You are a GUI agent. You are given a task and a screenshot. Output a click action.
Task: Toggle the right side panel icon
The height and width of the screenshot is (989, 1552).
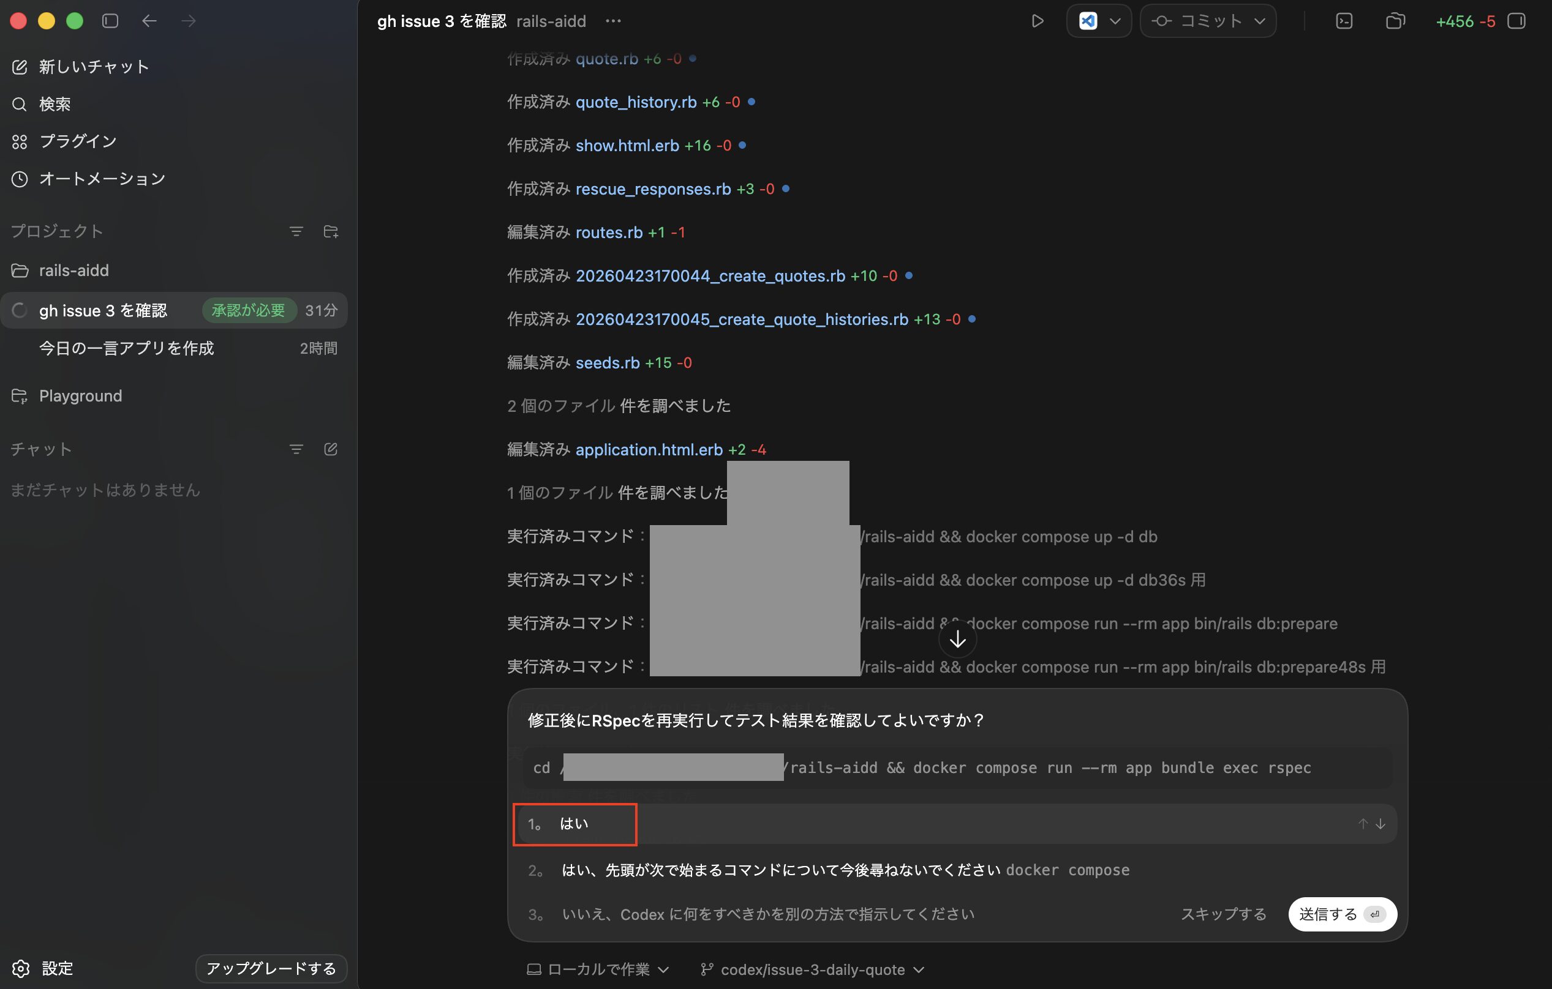pyautogui.click(x=1516, y=21)
